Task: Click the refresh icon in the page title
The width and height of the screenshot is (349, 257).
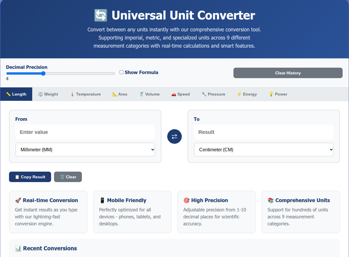Action: pos(101,15)
